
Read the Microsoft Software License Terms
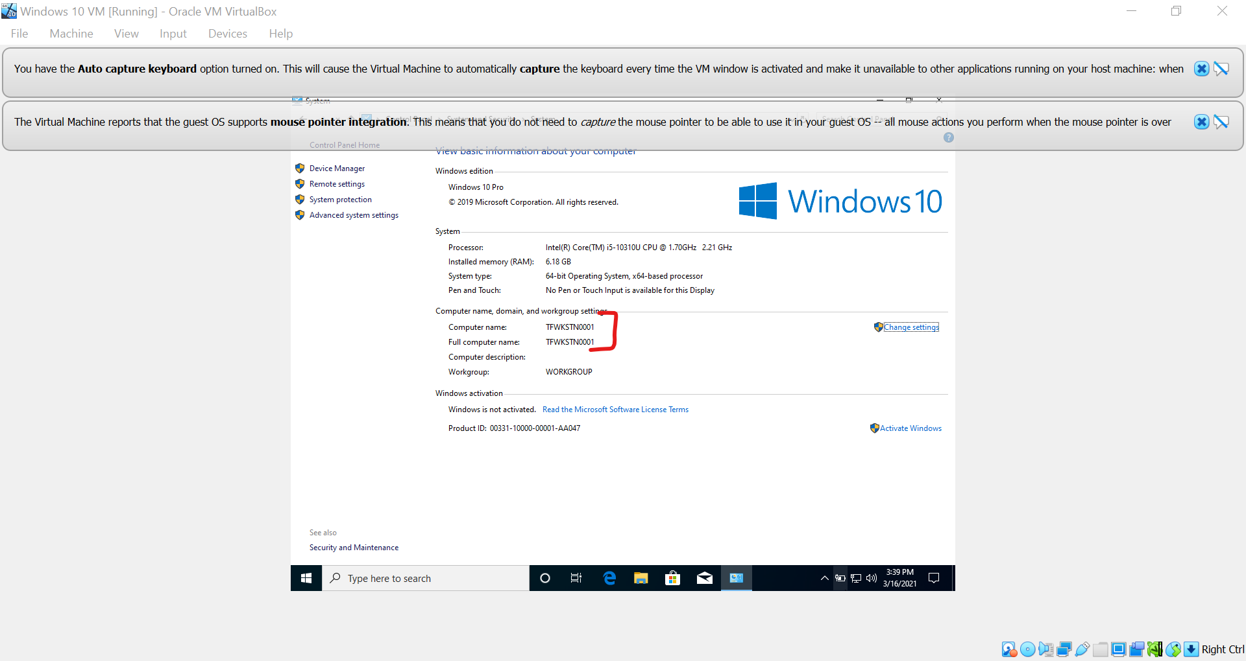click(615, 410)
